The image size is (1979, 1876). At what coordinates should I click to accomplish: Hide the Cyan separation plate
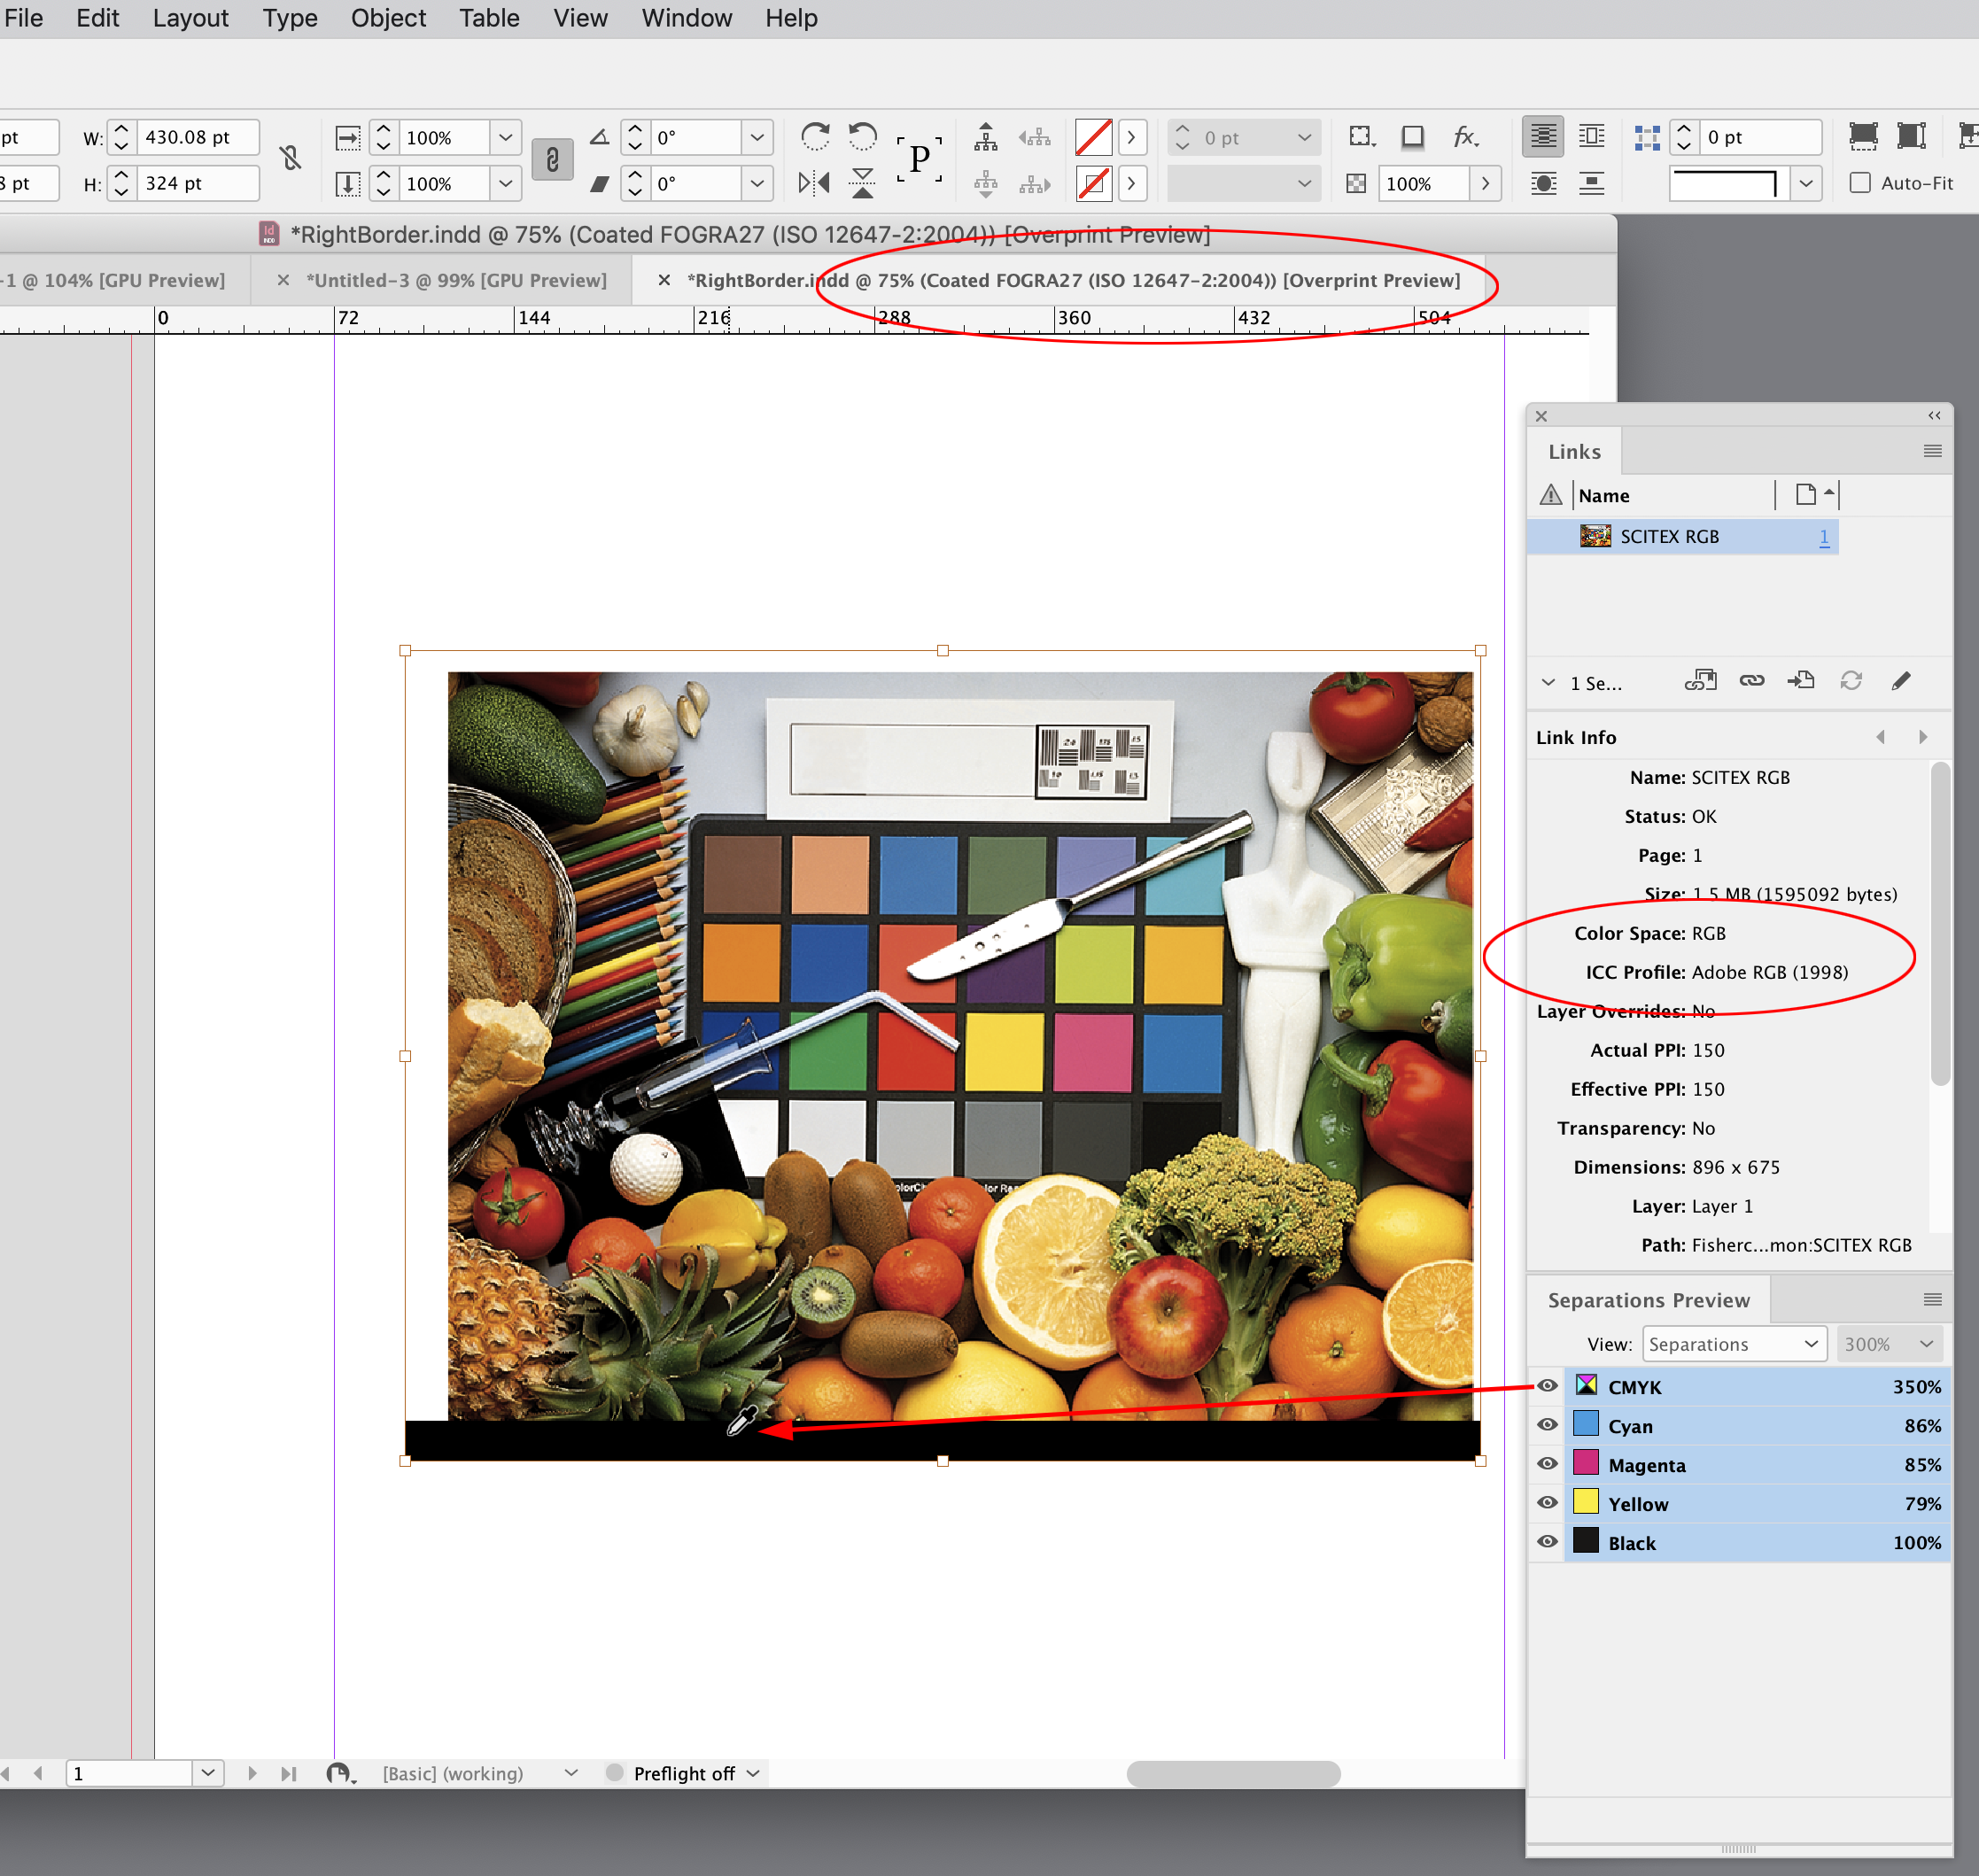tap(1547, 1424)
